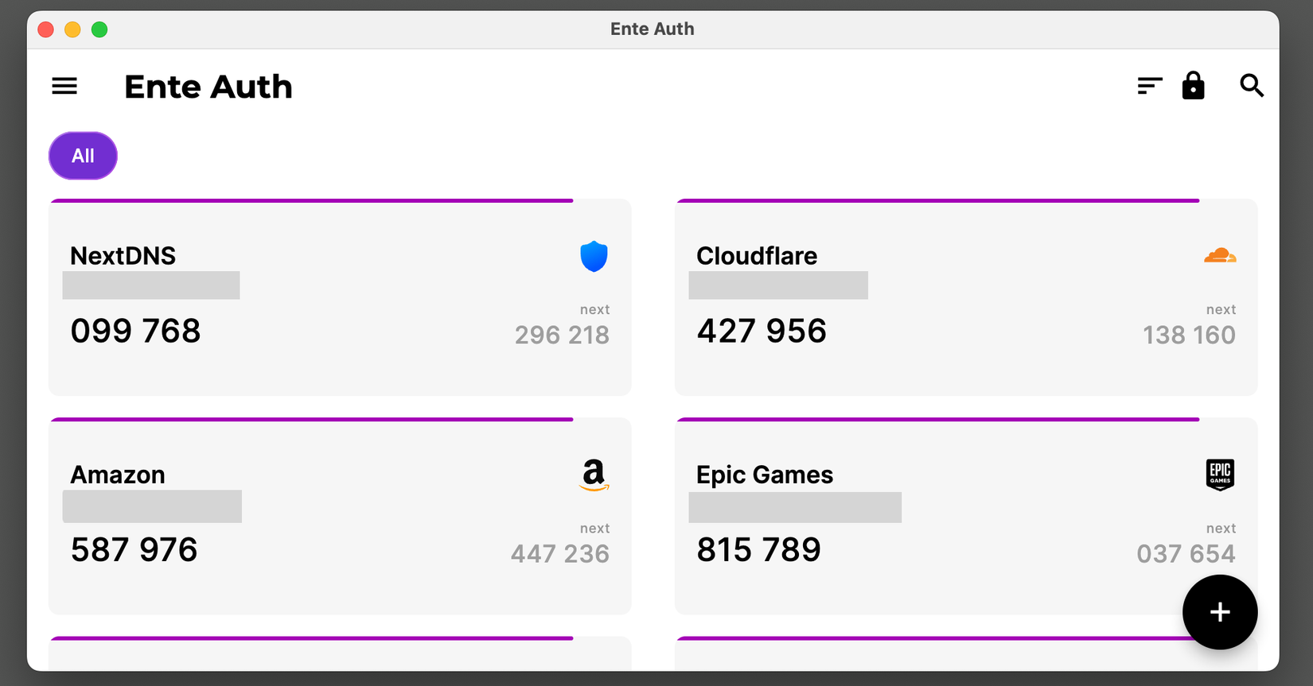The image size is (1313, 686).
Task: Lock the app using the lock icon
Action: [1194, 86]
